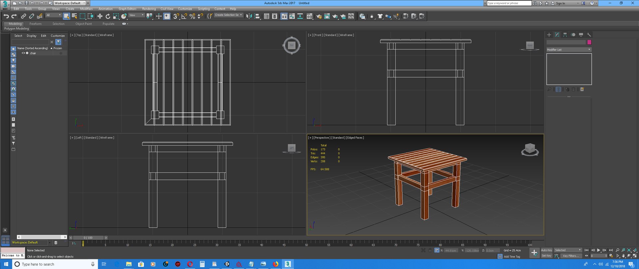
Task: Expand the ribbon display options arrow
Action: point(125,24)
